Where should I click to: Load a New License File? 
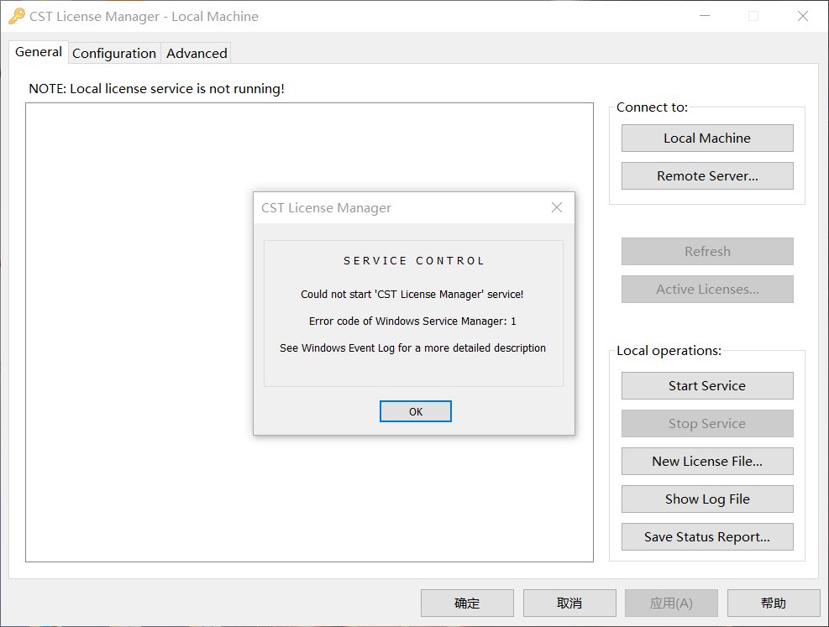(x=707, y=461)
